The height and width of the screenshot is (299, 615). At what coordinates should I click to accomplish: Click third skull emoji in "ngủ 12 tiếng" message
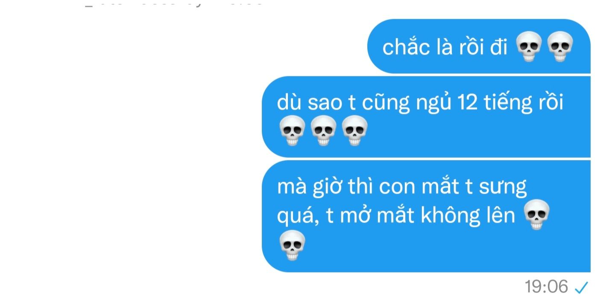(x=354, y=131)
